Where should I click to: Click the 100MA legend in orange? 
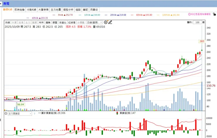(168, 15)
